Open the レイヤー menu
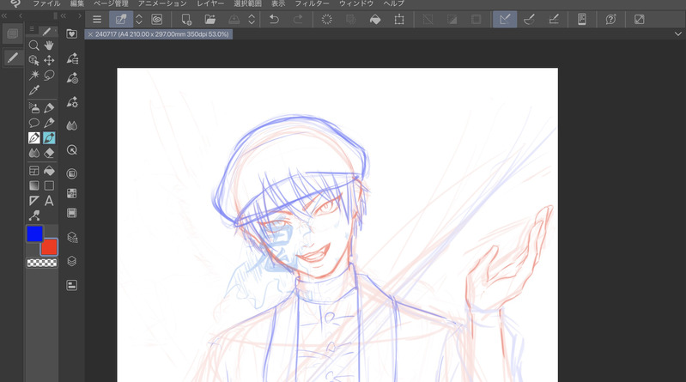The height and width of the screenshot is (382, 686). point(210,3)
